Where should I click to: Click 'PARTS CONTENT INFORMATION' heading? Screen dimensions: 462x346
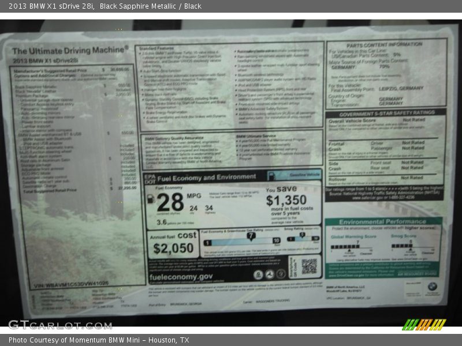point(384,45)
